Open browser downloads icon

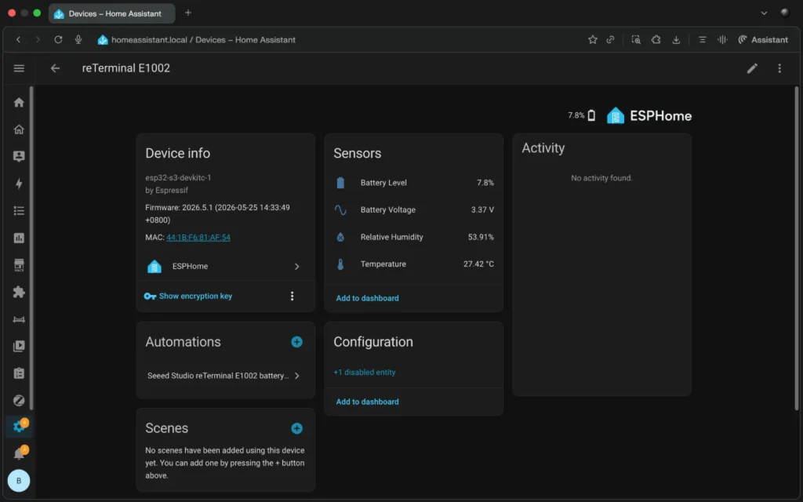click(x=676, y=39)
